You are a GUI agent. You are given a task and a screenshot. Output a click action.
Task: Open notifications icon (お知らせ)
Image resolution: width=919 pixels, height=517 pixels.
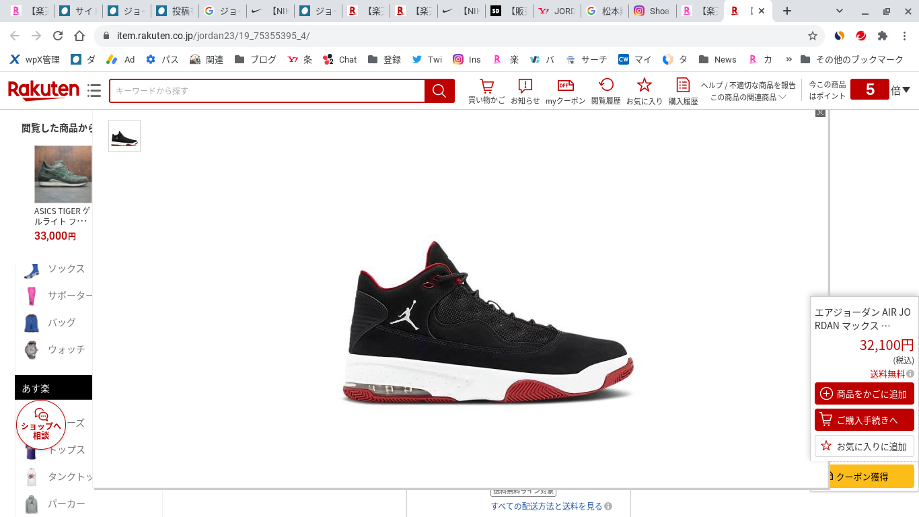(525, 92)
